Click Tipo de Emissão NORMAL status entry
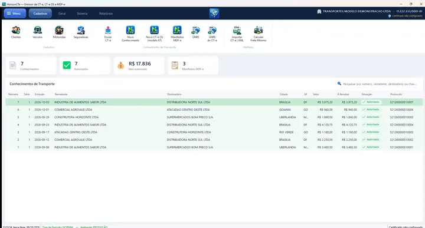425x228 pixels. pos(57,227)
